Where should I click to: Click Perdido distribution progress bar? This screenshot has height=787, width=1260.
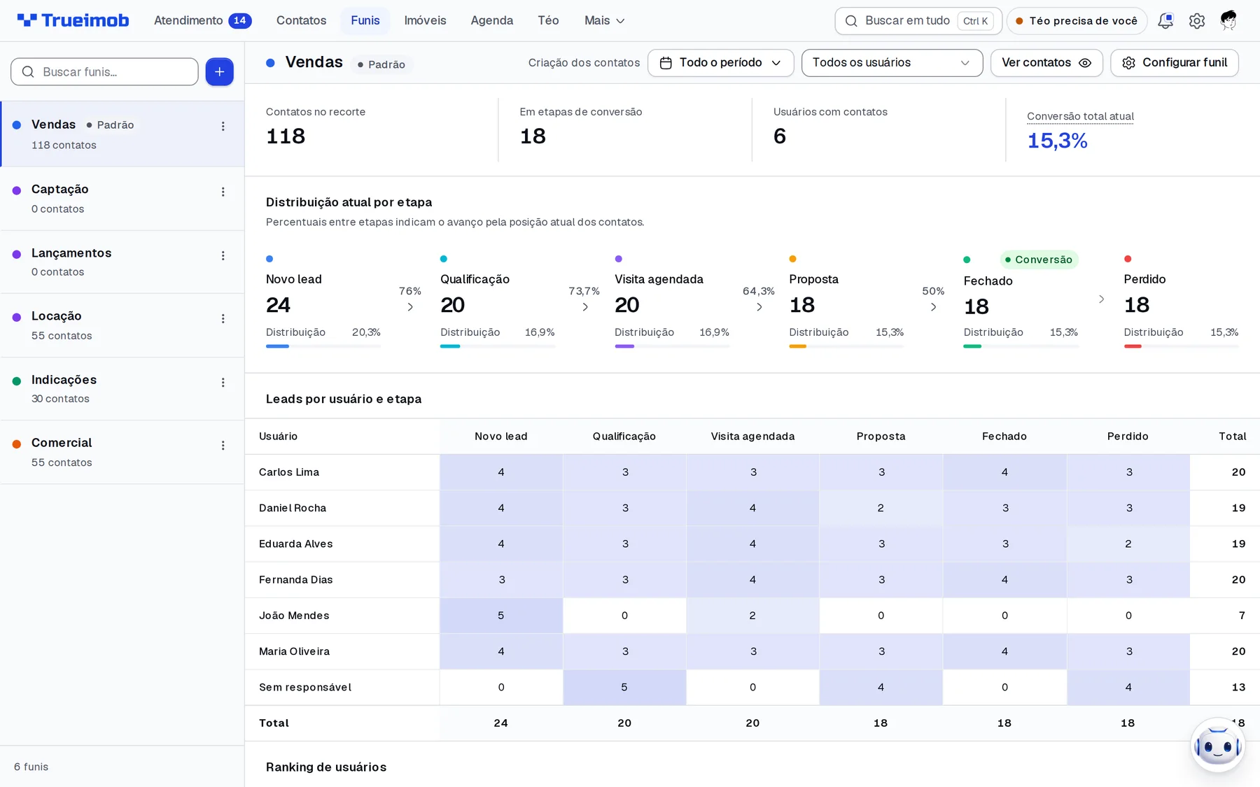(1181, 346)
